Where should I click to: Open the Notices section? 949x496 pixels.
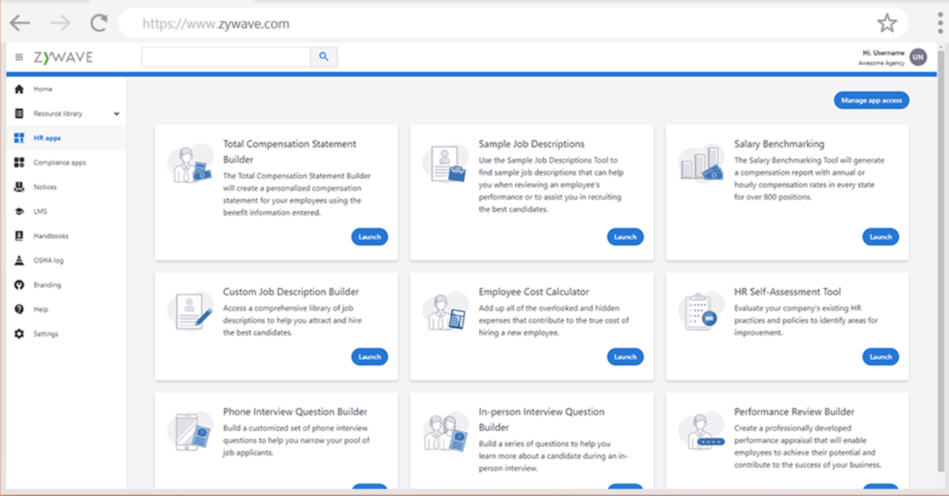click(x=45, y=186)
